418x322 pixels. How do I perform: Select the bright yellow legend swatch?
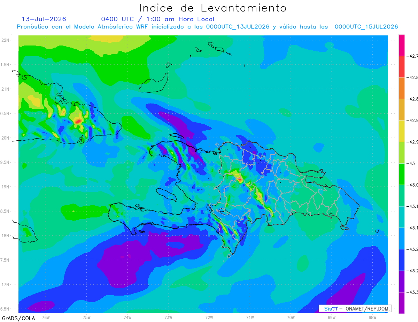(402, 131)
